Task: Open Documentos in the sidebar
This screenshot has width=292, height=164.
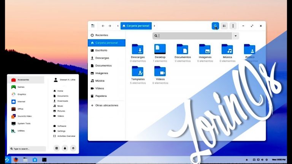Action: point(107,66)
